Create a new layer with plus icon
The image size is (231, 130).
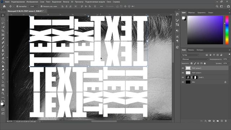[x=222, y=121]
